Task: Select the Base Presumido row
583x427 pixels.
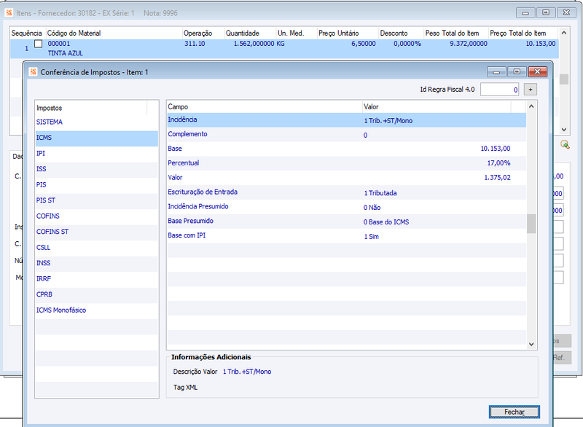Action: coord(347,222)
